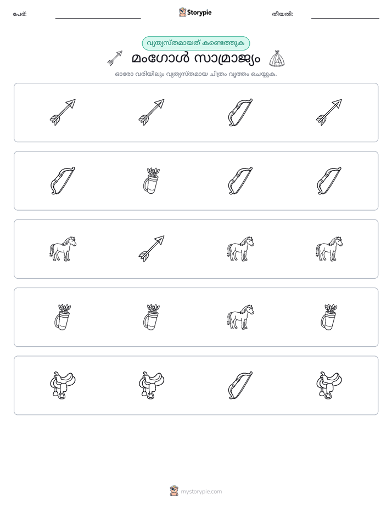Click the green activity-type badge above title
392x507 pixels.
[195, 43]
